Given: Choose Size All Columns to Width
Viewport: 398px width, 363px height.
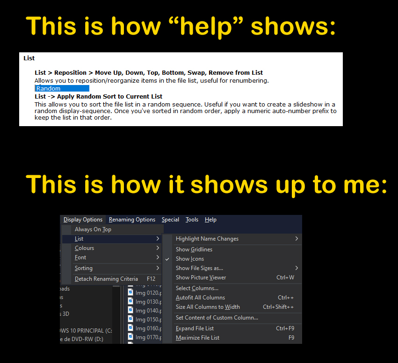Looking at the screenshot, I should [232, 307].
